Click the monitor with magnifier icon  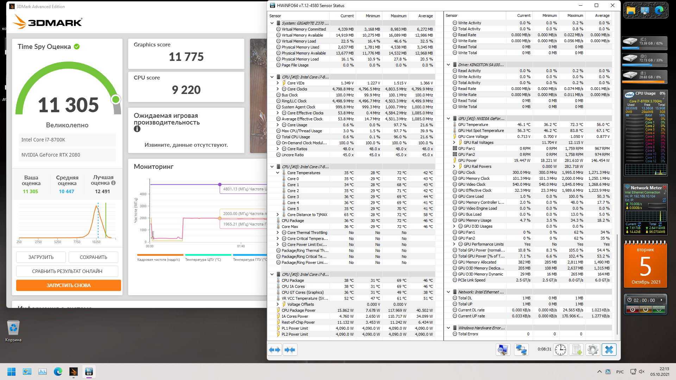click(x=503, y=350)
